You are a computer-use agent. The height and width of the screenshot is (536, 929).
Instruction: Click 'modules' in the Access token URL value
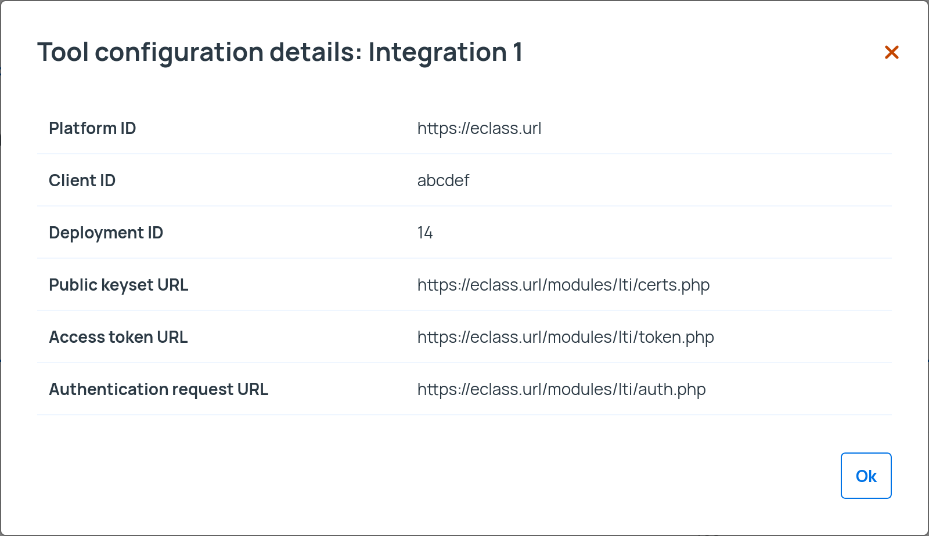580,337
